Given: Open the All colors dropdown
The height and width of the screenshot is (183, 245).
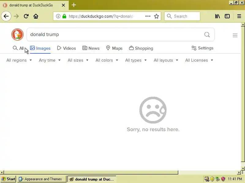Looking at the screenshot, I should click(x=107, y=60).
